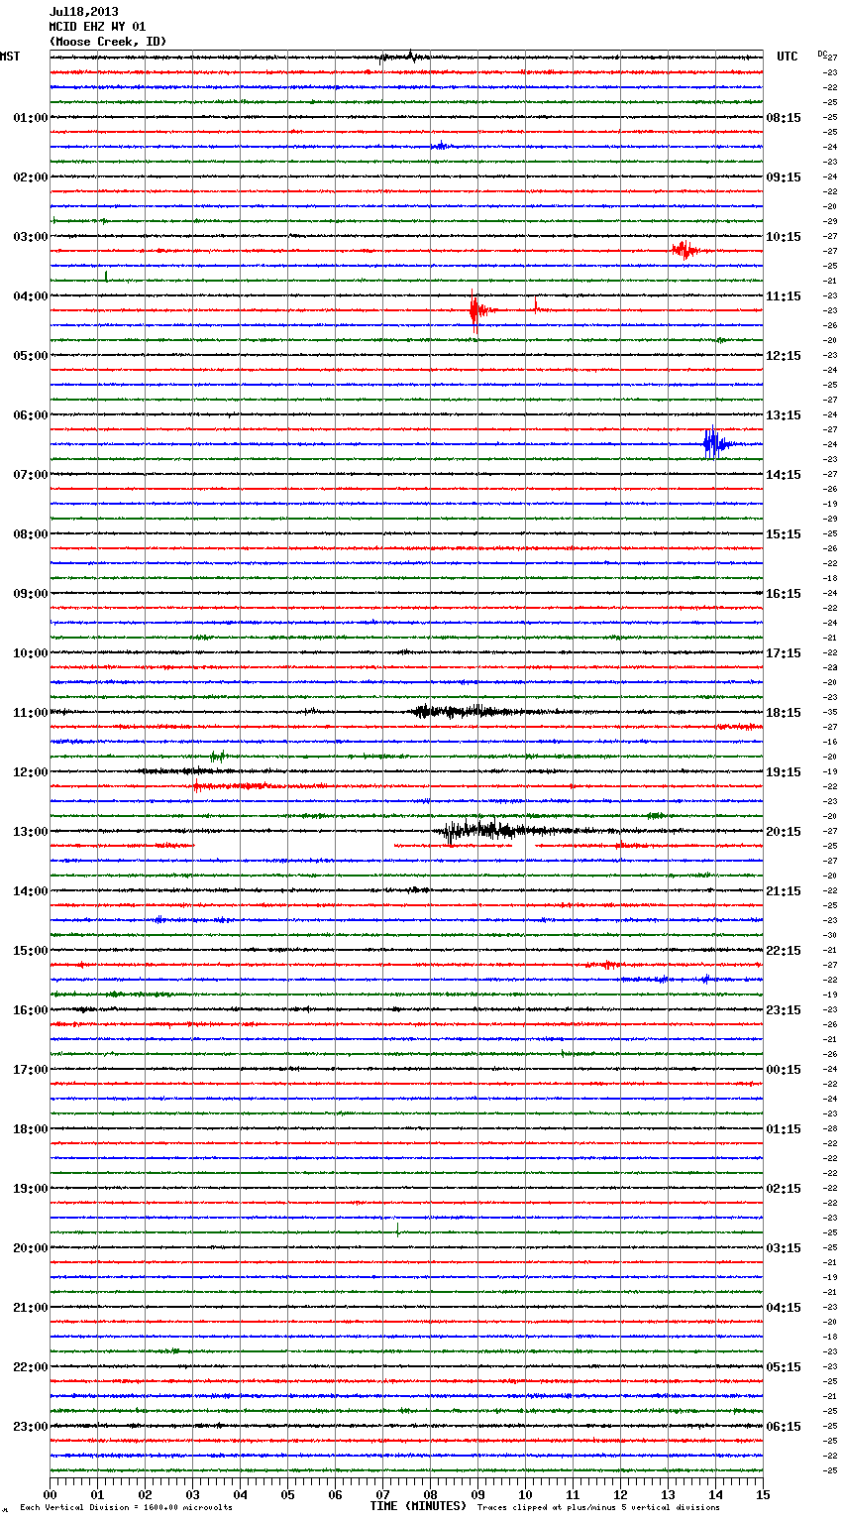The image size is (842, 1521).
Task: Select the 02:00 MST time label
Action: (30, 177)
